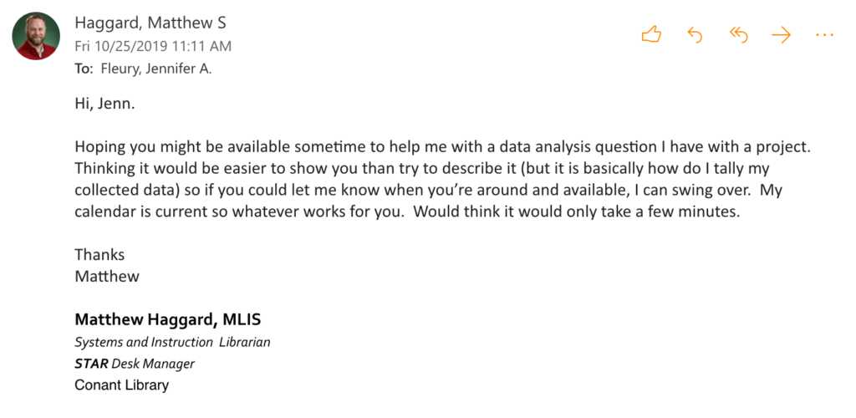Reply to Matthew's email

pos(695,34)
